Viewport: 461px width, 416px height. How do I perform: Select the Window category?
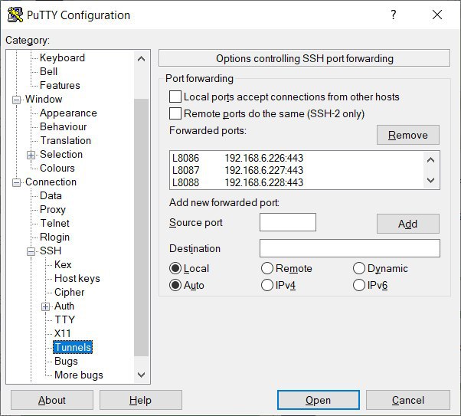(x=44, y=99)
